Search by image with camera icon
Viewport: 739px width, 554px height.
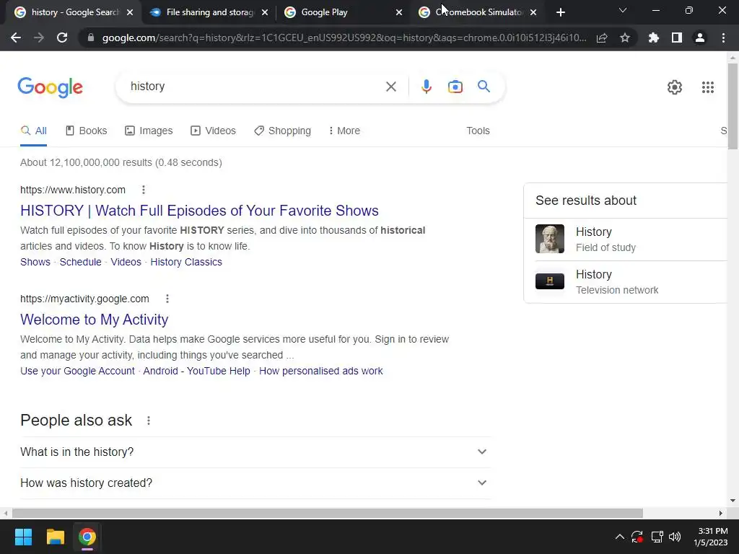click(455, 87)
